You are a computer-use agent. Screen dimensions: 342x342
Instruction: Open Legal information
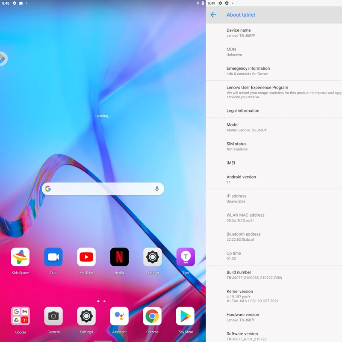click(x=274, y=111)
